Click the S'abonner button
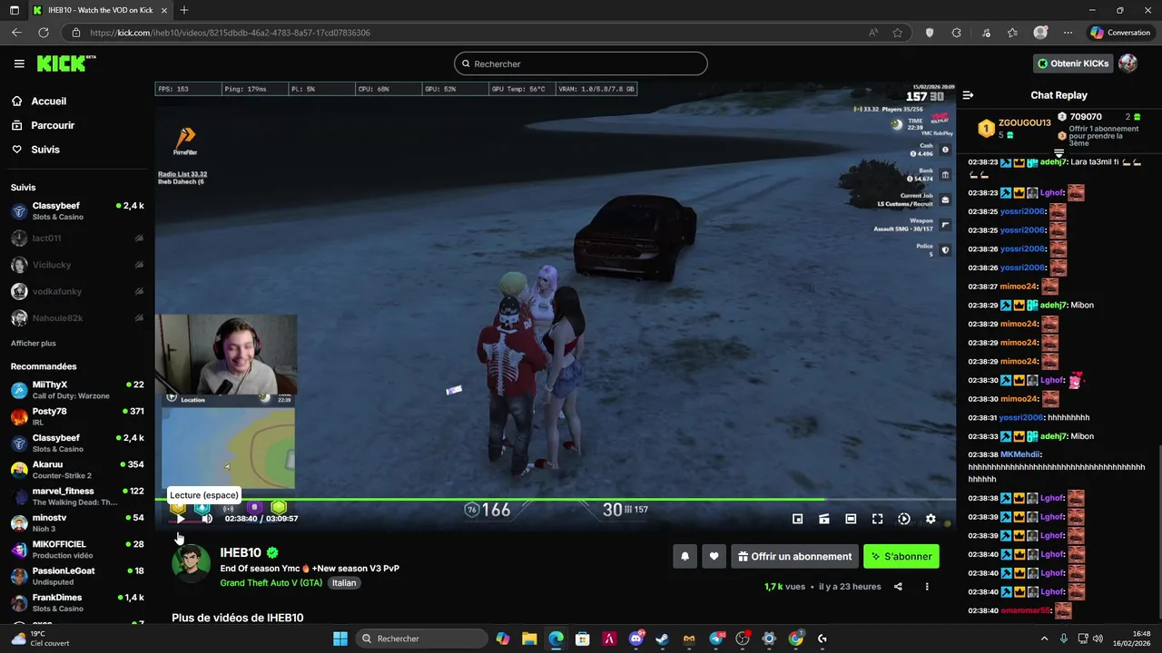1162x653 pixels. point(901,557)
